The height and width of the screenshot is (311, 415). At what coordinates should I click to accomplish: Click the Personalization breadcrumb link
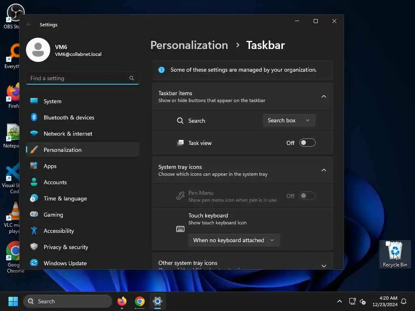point(189,45)
